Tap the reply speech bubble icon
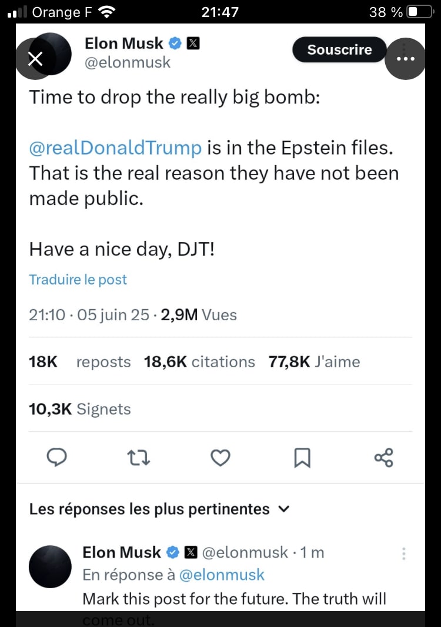 56,457
